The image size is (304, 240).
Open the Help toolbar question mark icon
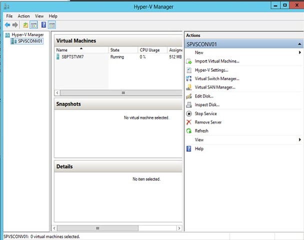[44, 25]
